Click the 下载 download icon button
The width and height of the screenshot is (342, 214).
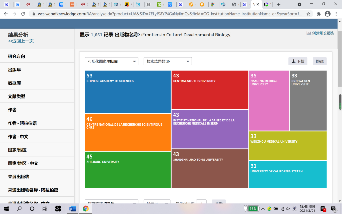298,61
